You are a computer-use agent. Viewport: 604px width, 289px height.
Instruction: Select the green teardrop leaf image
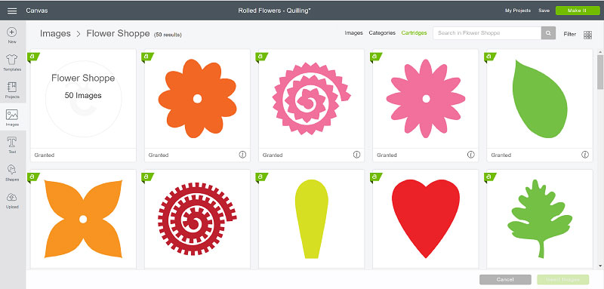point(540,99)
